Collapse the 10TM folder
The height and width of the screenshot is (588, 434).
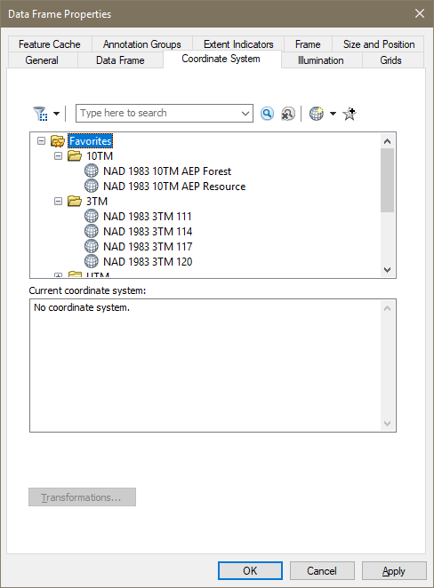tap(58, 156)
